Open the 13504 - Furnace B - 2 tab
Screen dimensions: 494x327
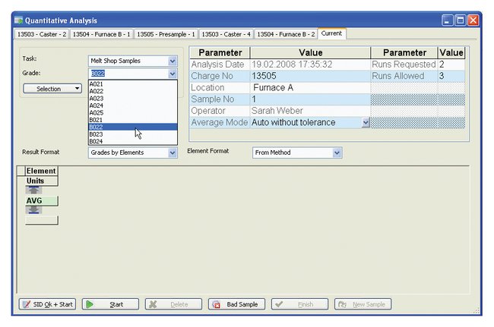point(286,34)
